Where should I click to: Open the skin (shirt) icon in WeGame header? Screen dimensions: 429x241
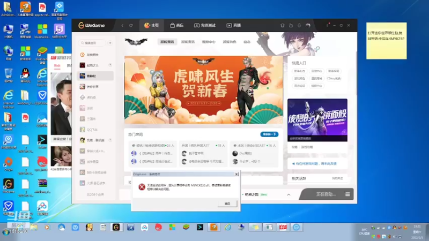283,25
